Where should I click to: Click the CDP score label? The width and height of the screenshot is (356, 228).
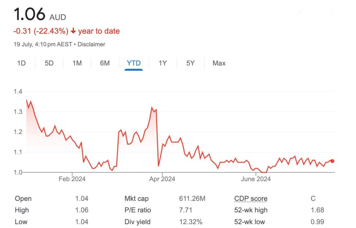[251, 199]
